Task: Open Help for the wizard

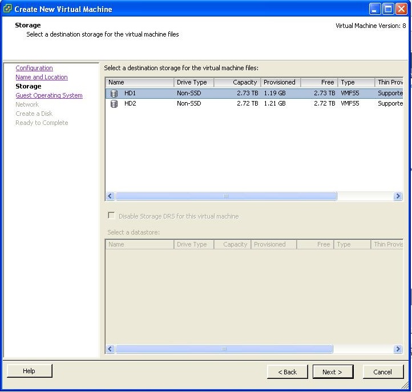Action: pos(29,371)
